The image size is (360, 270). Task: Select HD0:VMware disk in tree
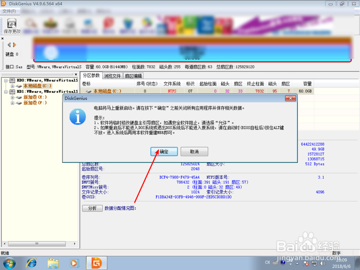click(47, 80)
